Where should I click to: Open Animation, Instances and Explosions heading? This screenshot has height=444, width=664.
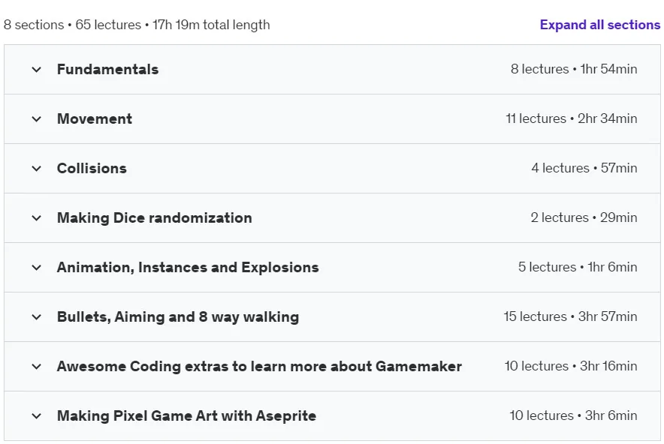coord(188,267)
